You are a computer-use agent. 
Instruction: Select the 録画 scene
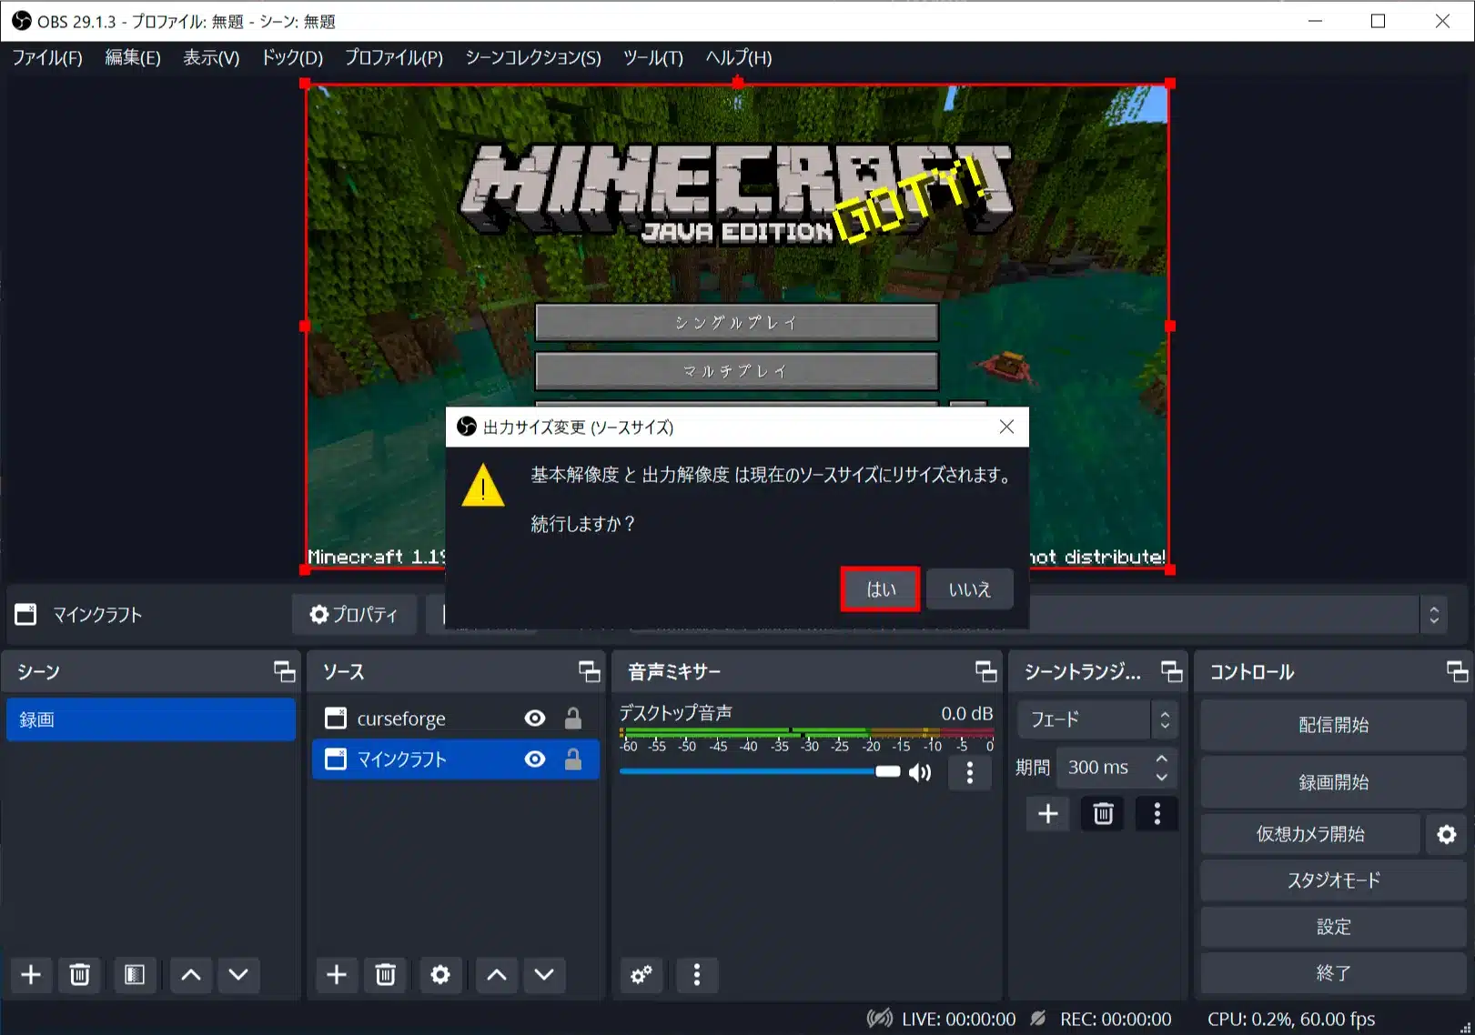[151, 719]
